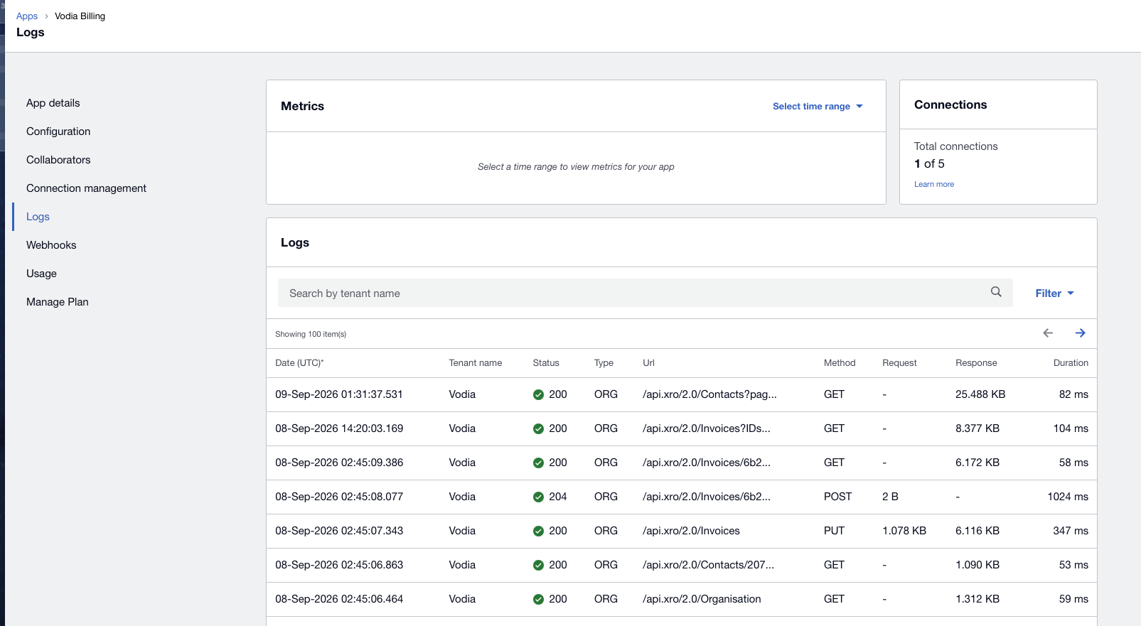
Task: Click the /api.xro/2.0/Contacts/207... URL
Action: pos(708,565)
